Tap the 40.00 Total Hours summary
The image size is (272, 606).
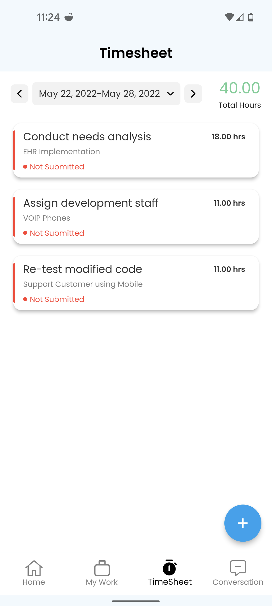pos(240,95)
